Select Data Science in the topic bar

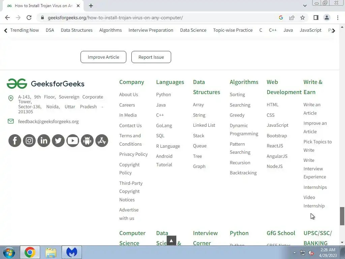click(193, 30)
